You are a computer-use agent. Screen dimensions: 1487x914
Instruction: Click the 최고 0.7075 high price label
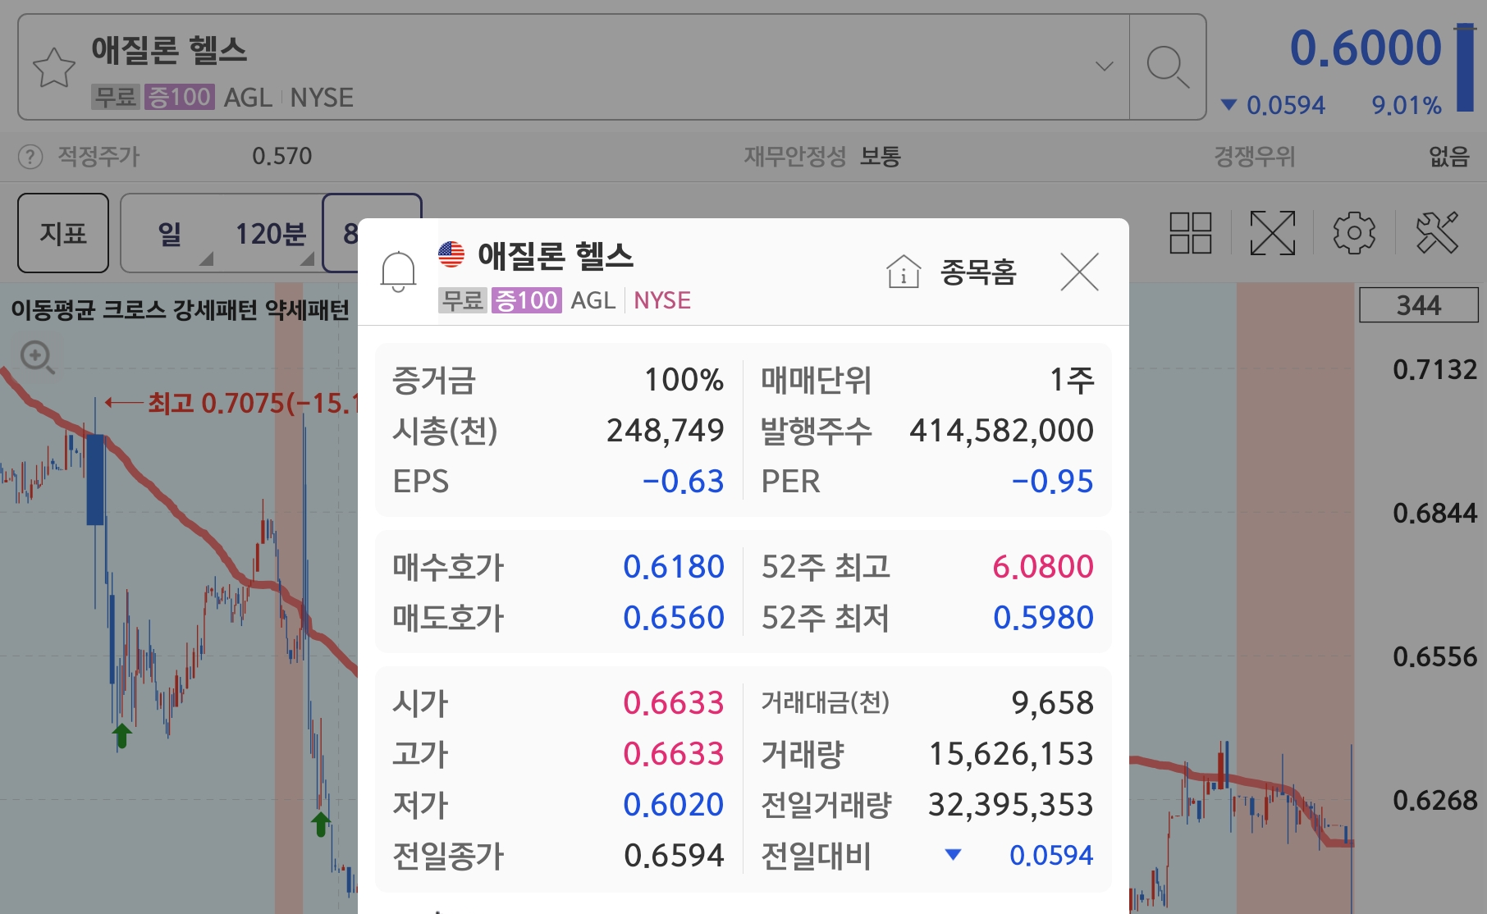[x=253, y=403]
